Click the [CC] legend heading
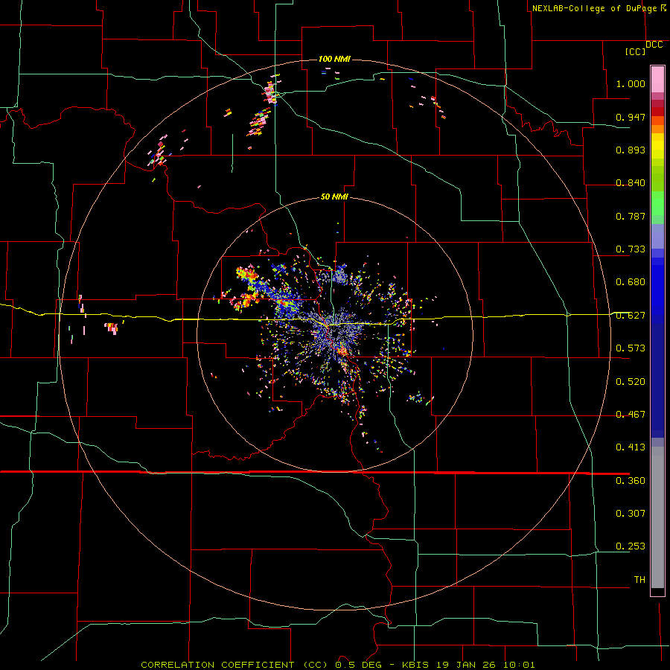This screenshot has height=670, width=670. click(x=635, y=51)
